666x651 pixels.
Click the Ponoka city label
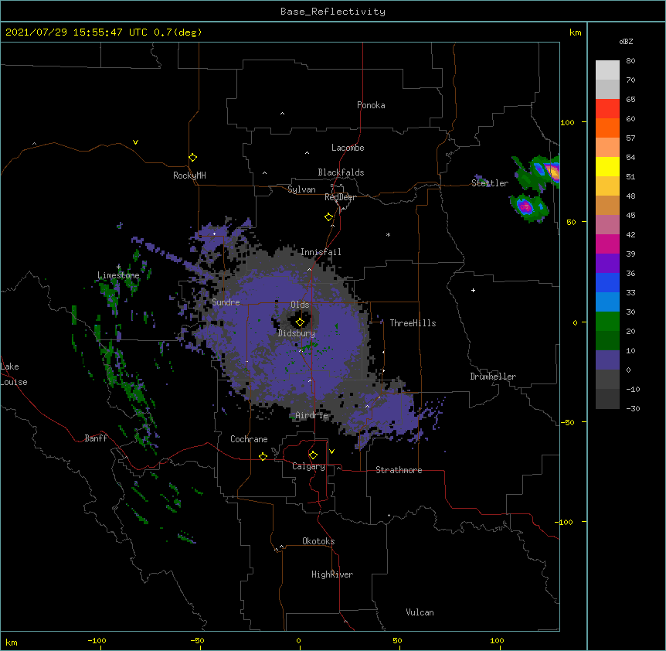[371, 105]
